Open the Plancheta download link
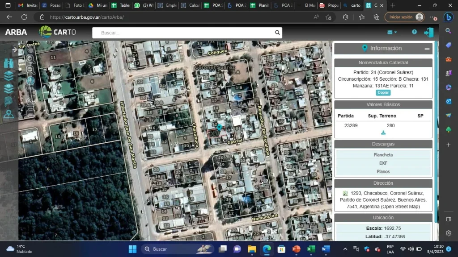This screenshot has width=458, height=257. tap(383, 155)
